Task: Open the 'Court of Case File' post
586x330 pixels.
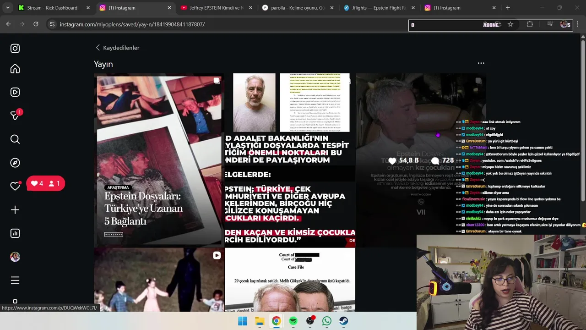Action: pyautogui.click(x=290, y=280)
